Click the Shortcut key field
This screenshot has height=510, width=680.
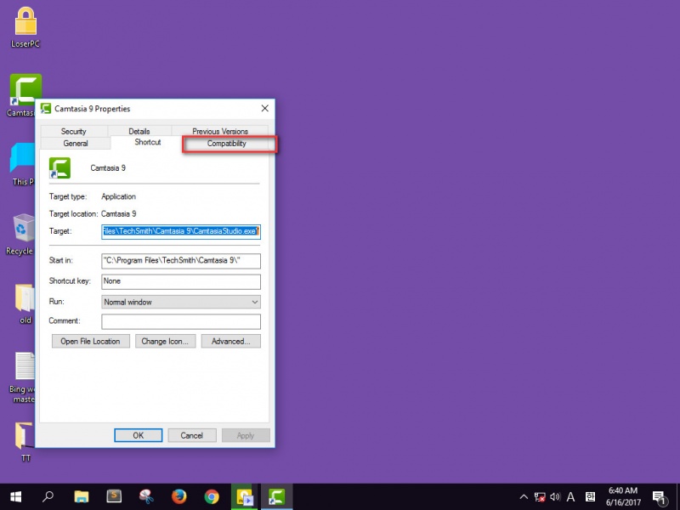[x=181, y=281]
